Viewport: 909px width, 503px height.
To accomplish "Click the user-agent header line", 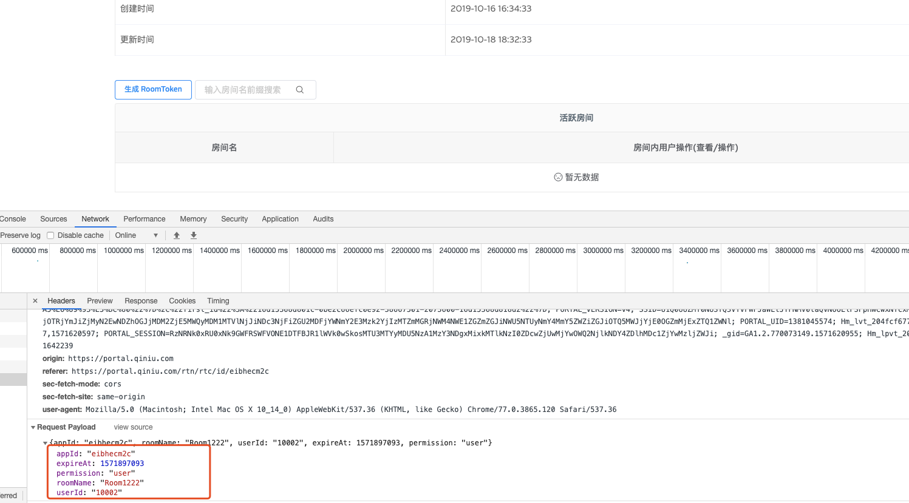I will click(x=329, y=410).
